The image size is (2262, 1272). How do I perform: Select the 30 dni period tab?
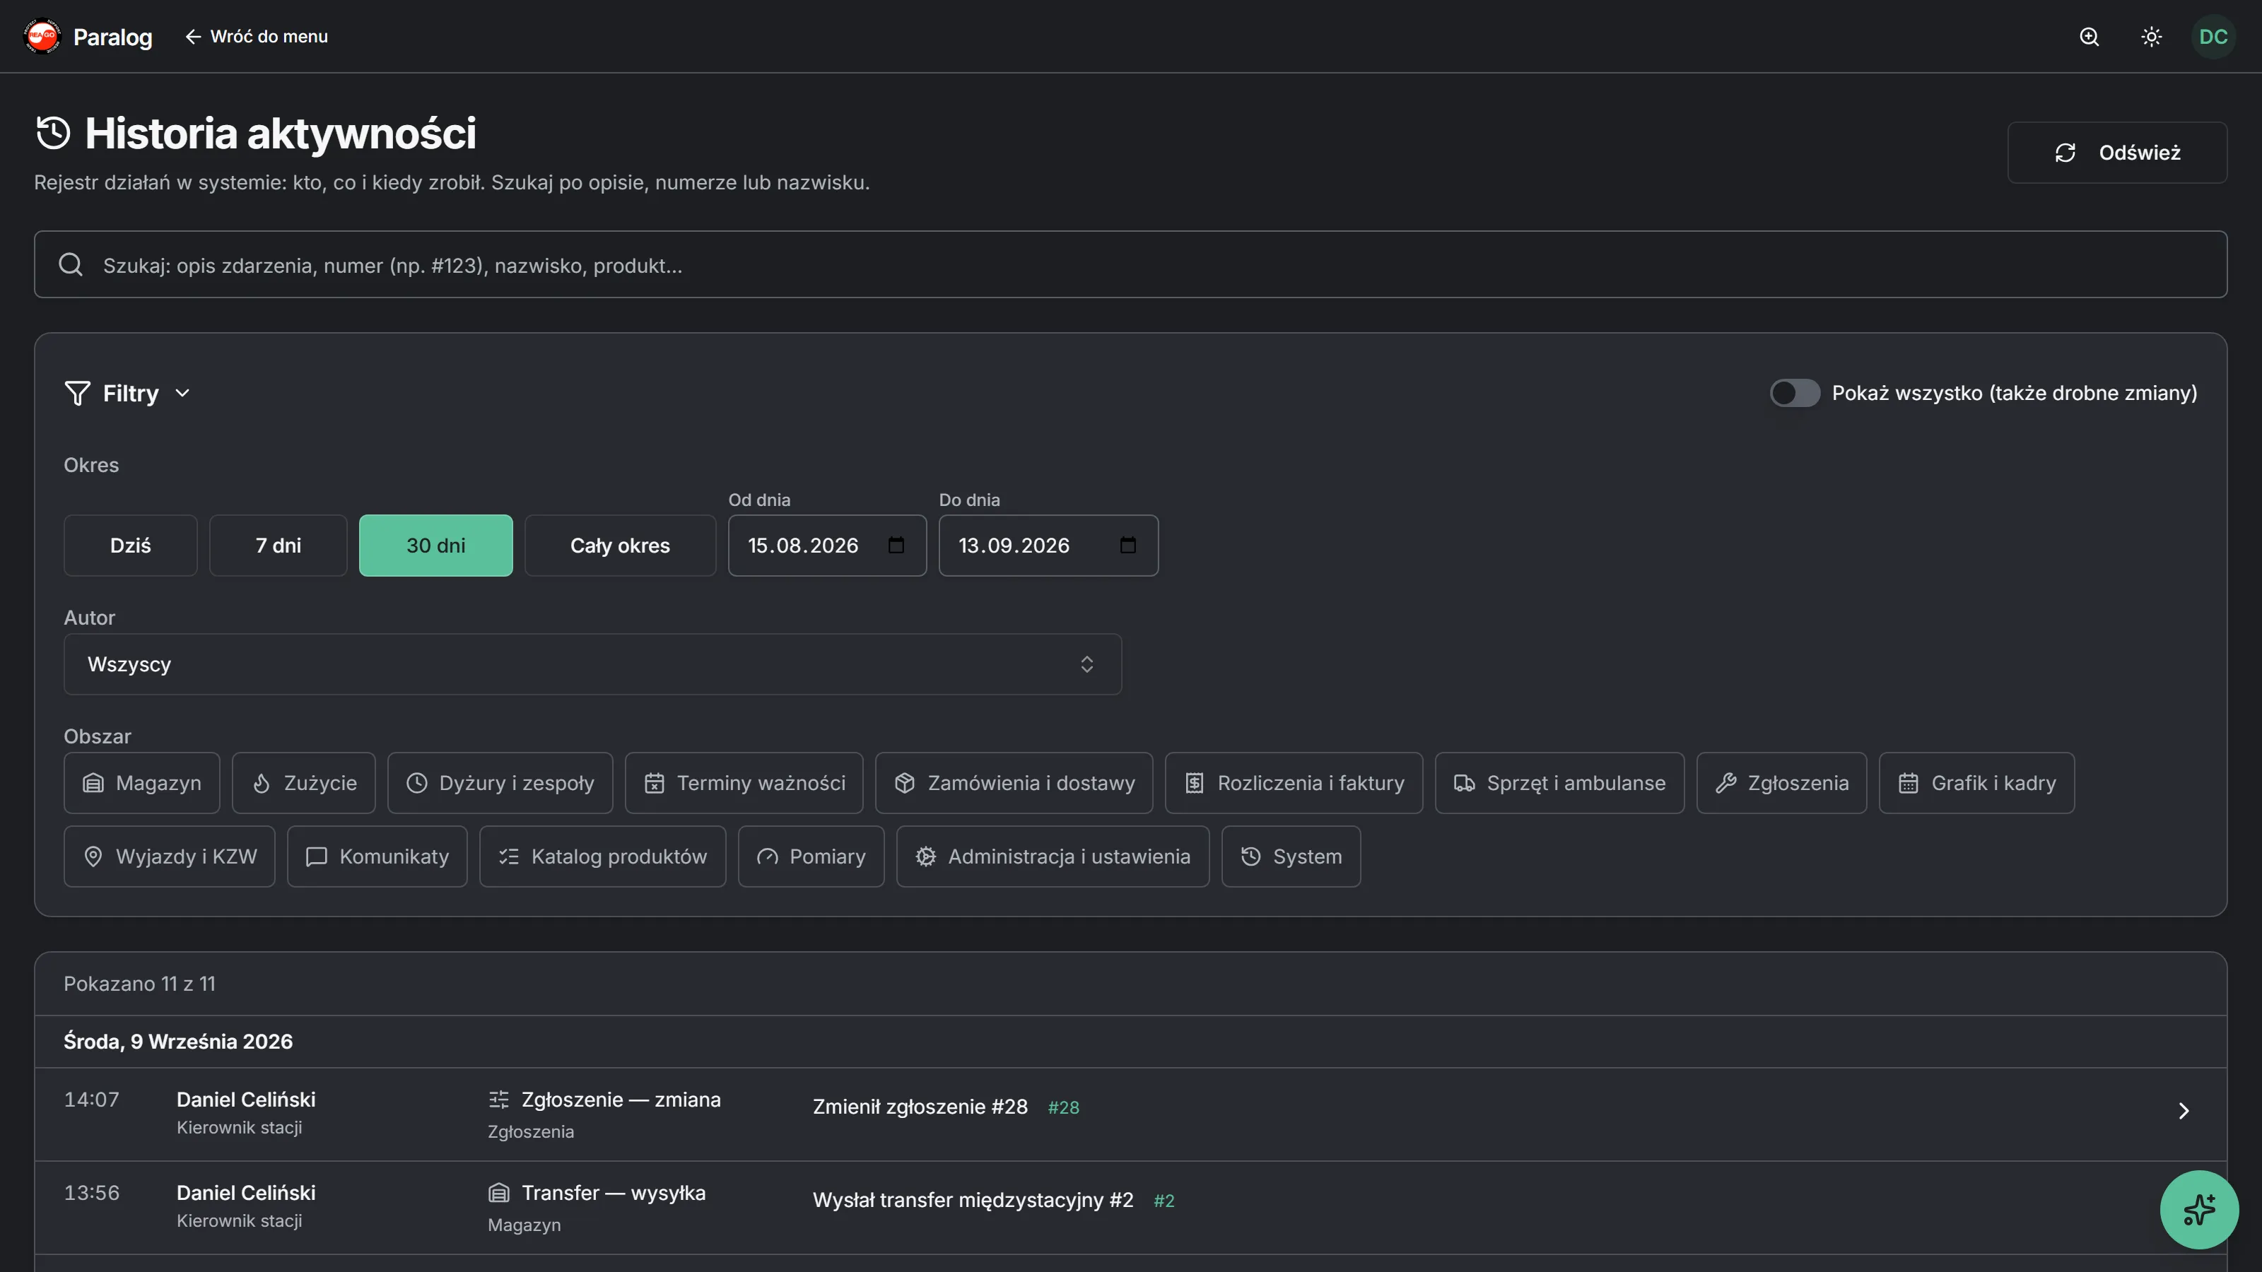click(x=435, y=545)
